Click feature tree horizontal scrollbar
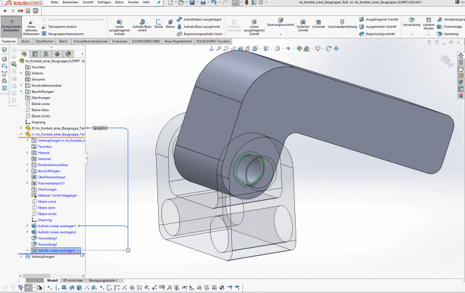Screen dimensions: 465x293 coord(36,276)
